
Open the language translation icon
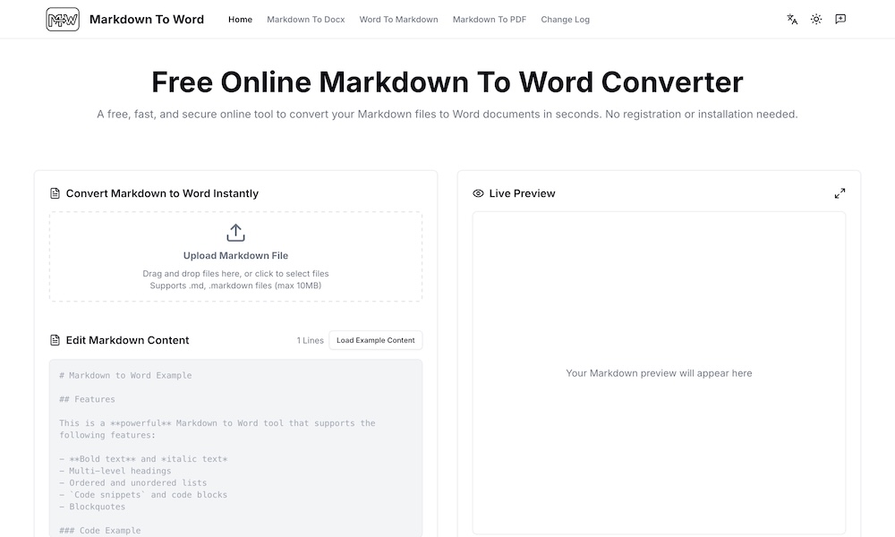(791, 19)
